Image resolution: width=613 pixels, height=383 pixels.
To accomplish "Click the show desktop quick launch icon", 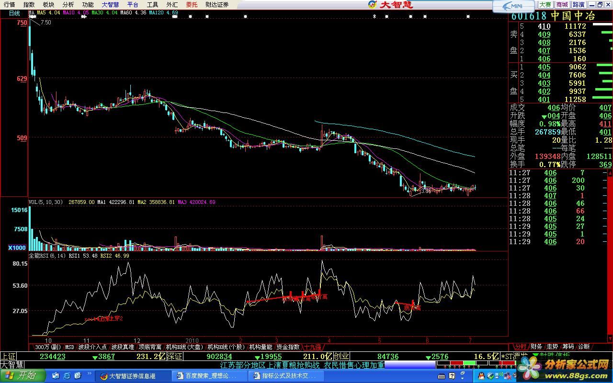I will (x=56, y=376).
